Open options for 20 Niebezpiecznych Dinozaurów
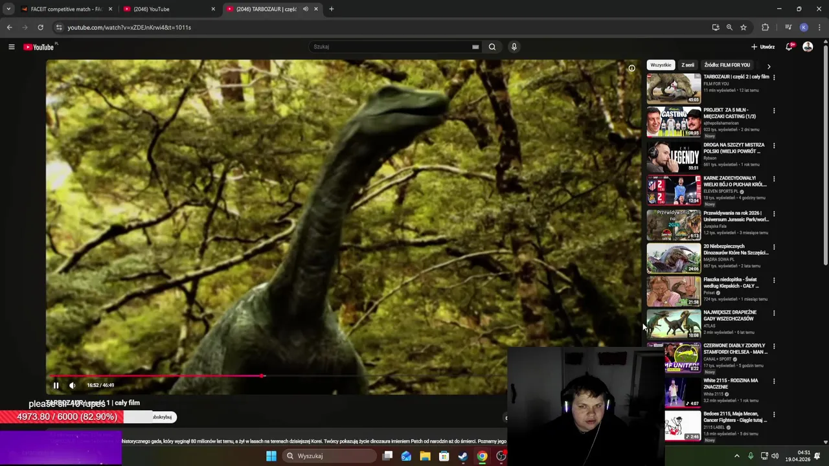829x466 pixels. coord(774,247)
